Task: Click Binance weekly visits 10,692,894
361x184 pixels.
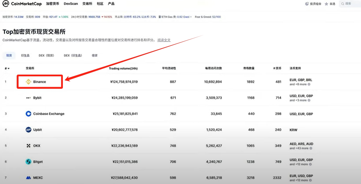Action: [213, 82]
